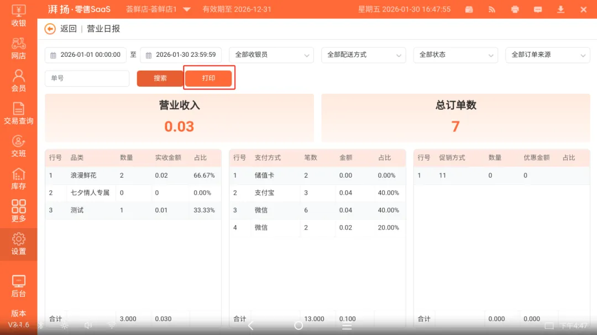The height and width of the screenshot is (335, 597).
Task: Select the 支付宝 payment row
Action: pos(317,193)
